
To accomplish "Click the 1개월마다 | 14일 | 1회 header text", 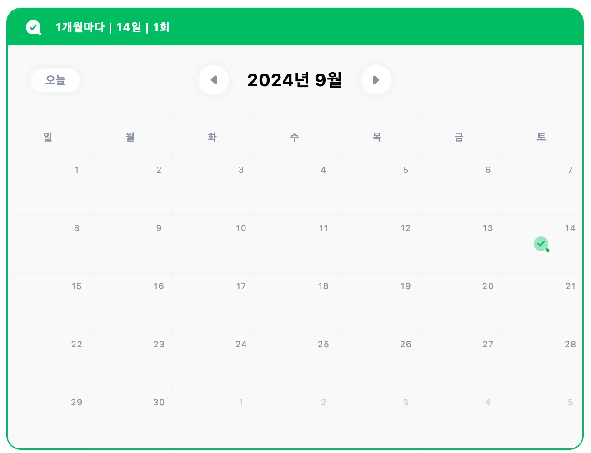I will point(112,27).
